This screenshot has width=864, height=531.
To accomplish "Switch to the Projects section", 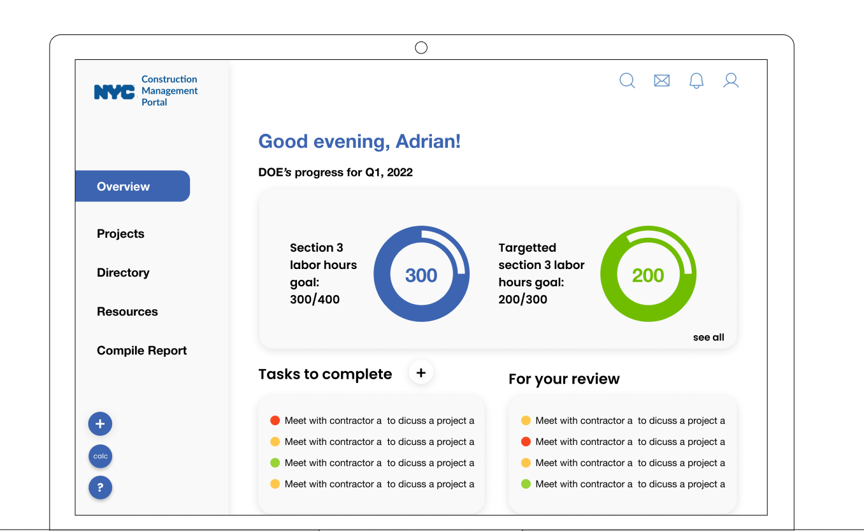I will [120, 233].
